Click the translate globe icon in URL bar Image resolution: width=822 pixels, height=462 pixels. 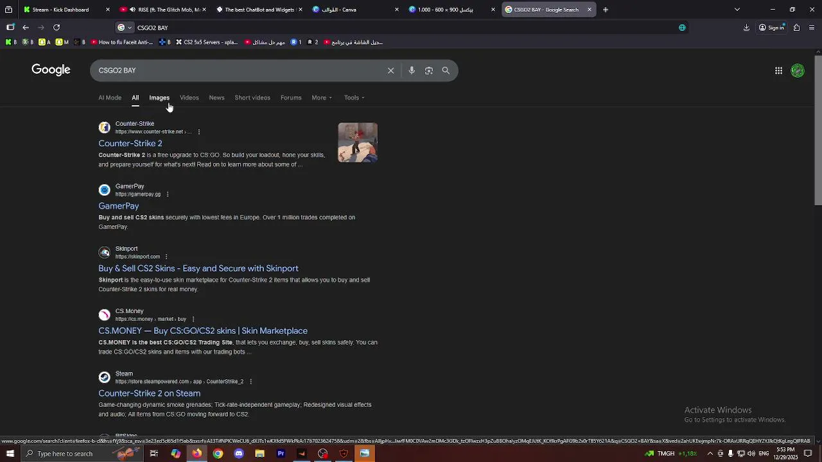click(x=682, y=28)
